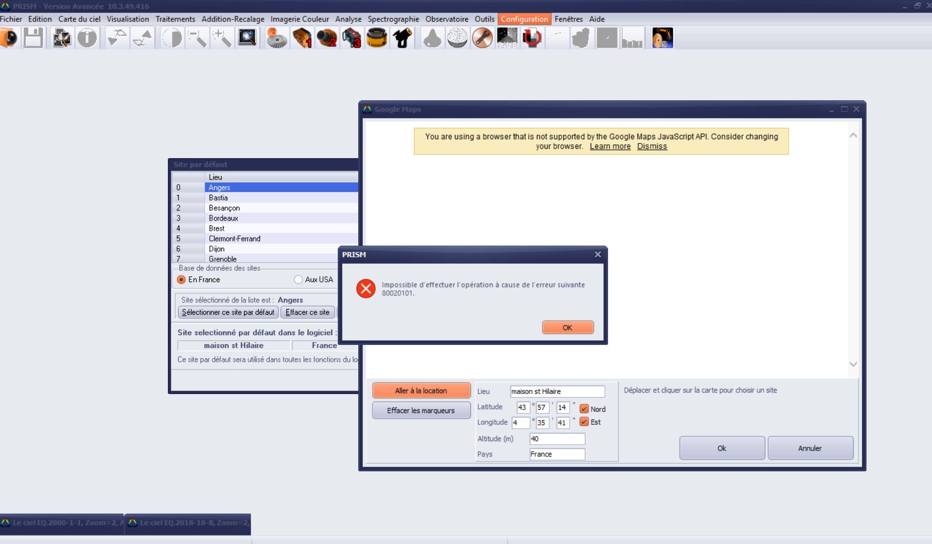Image resolution: width=932 pixels, height=544 pixels.
Task: Click the black telescope toolbar icon
Action: click(x=402, y=38)
